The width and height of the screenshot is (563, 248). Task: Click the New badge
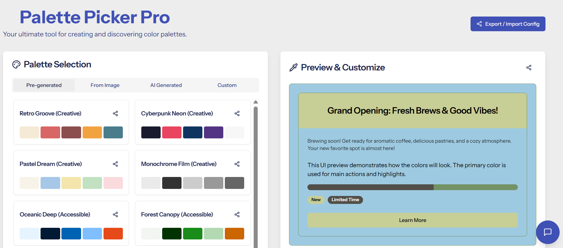[x=316, y=200]
